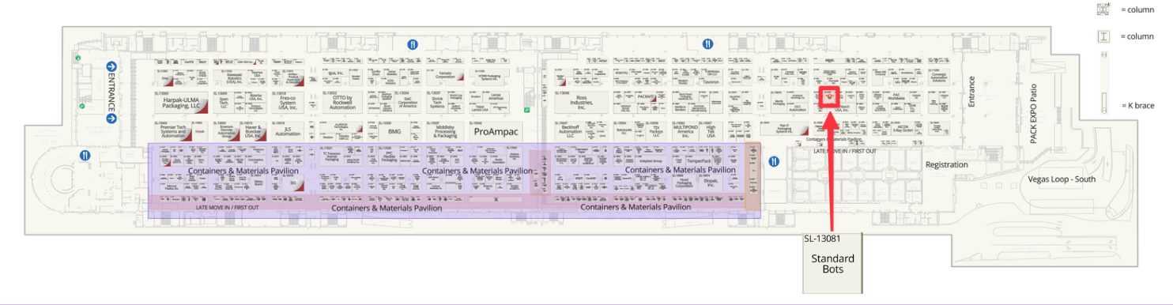
Task: Click the lower blue arrow beside ENTRANCE label
Action: [111, 119]
